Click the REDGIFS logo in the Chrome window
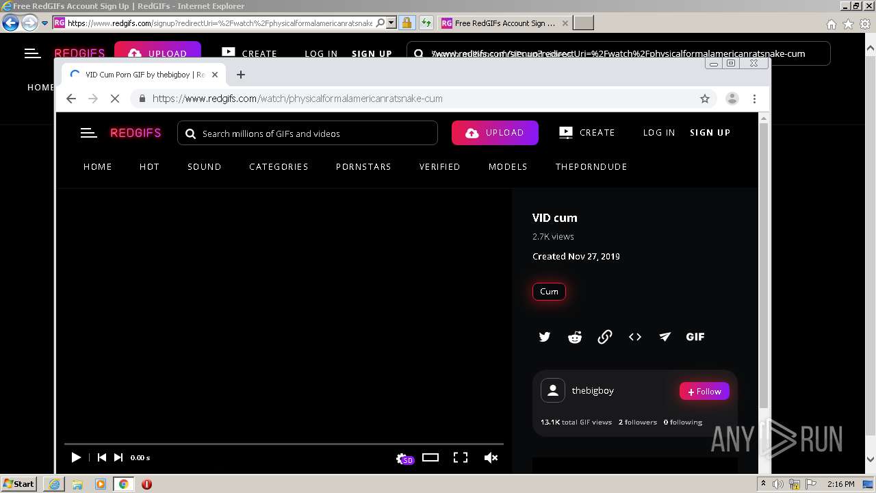876x493 pixels. coord(136,133)
